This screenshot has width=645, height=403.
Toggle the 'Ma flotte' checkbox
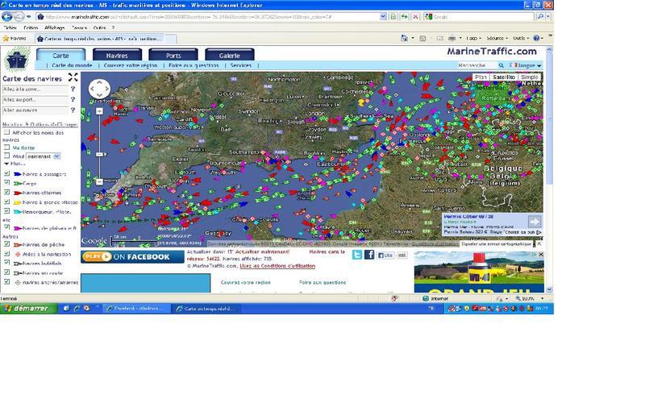(6, 147)
